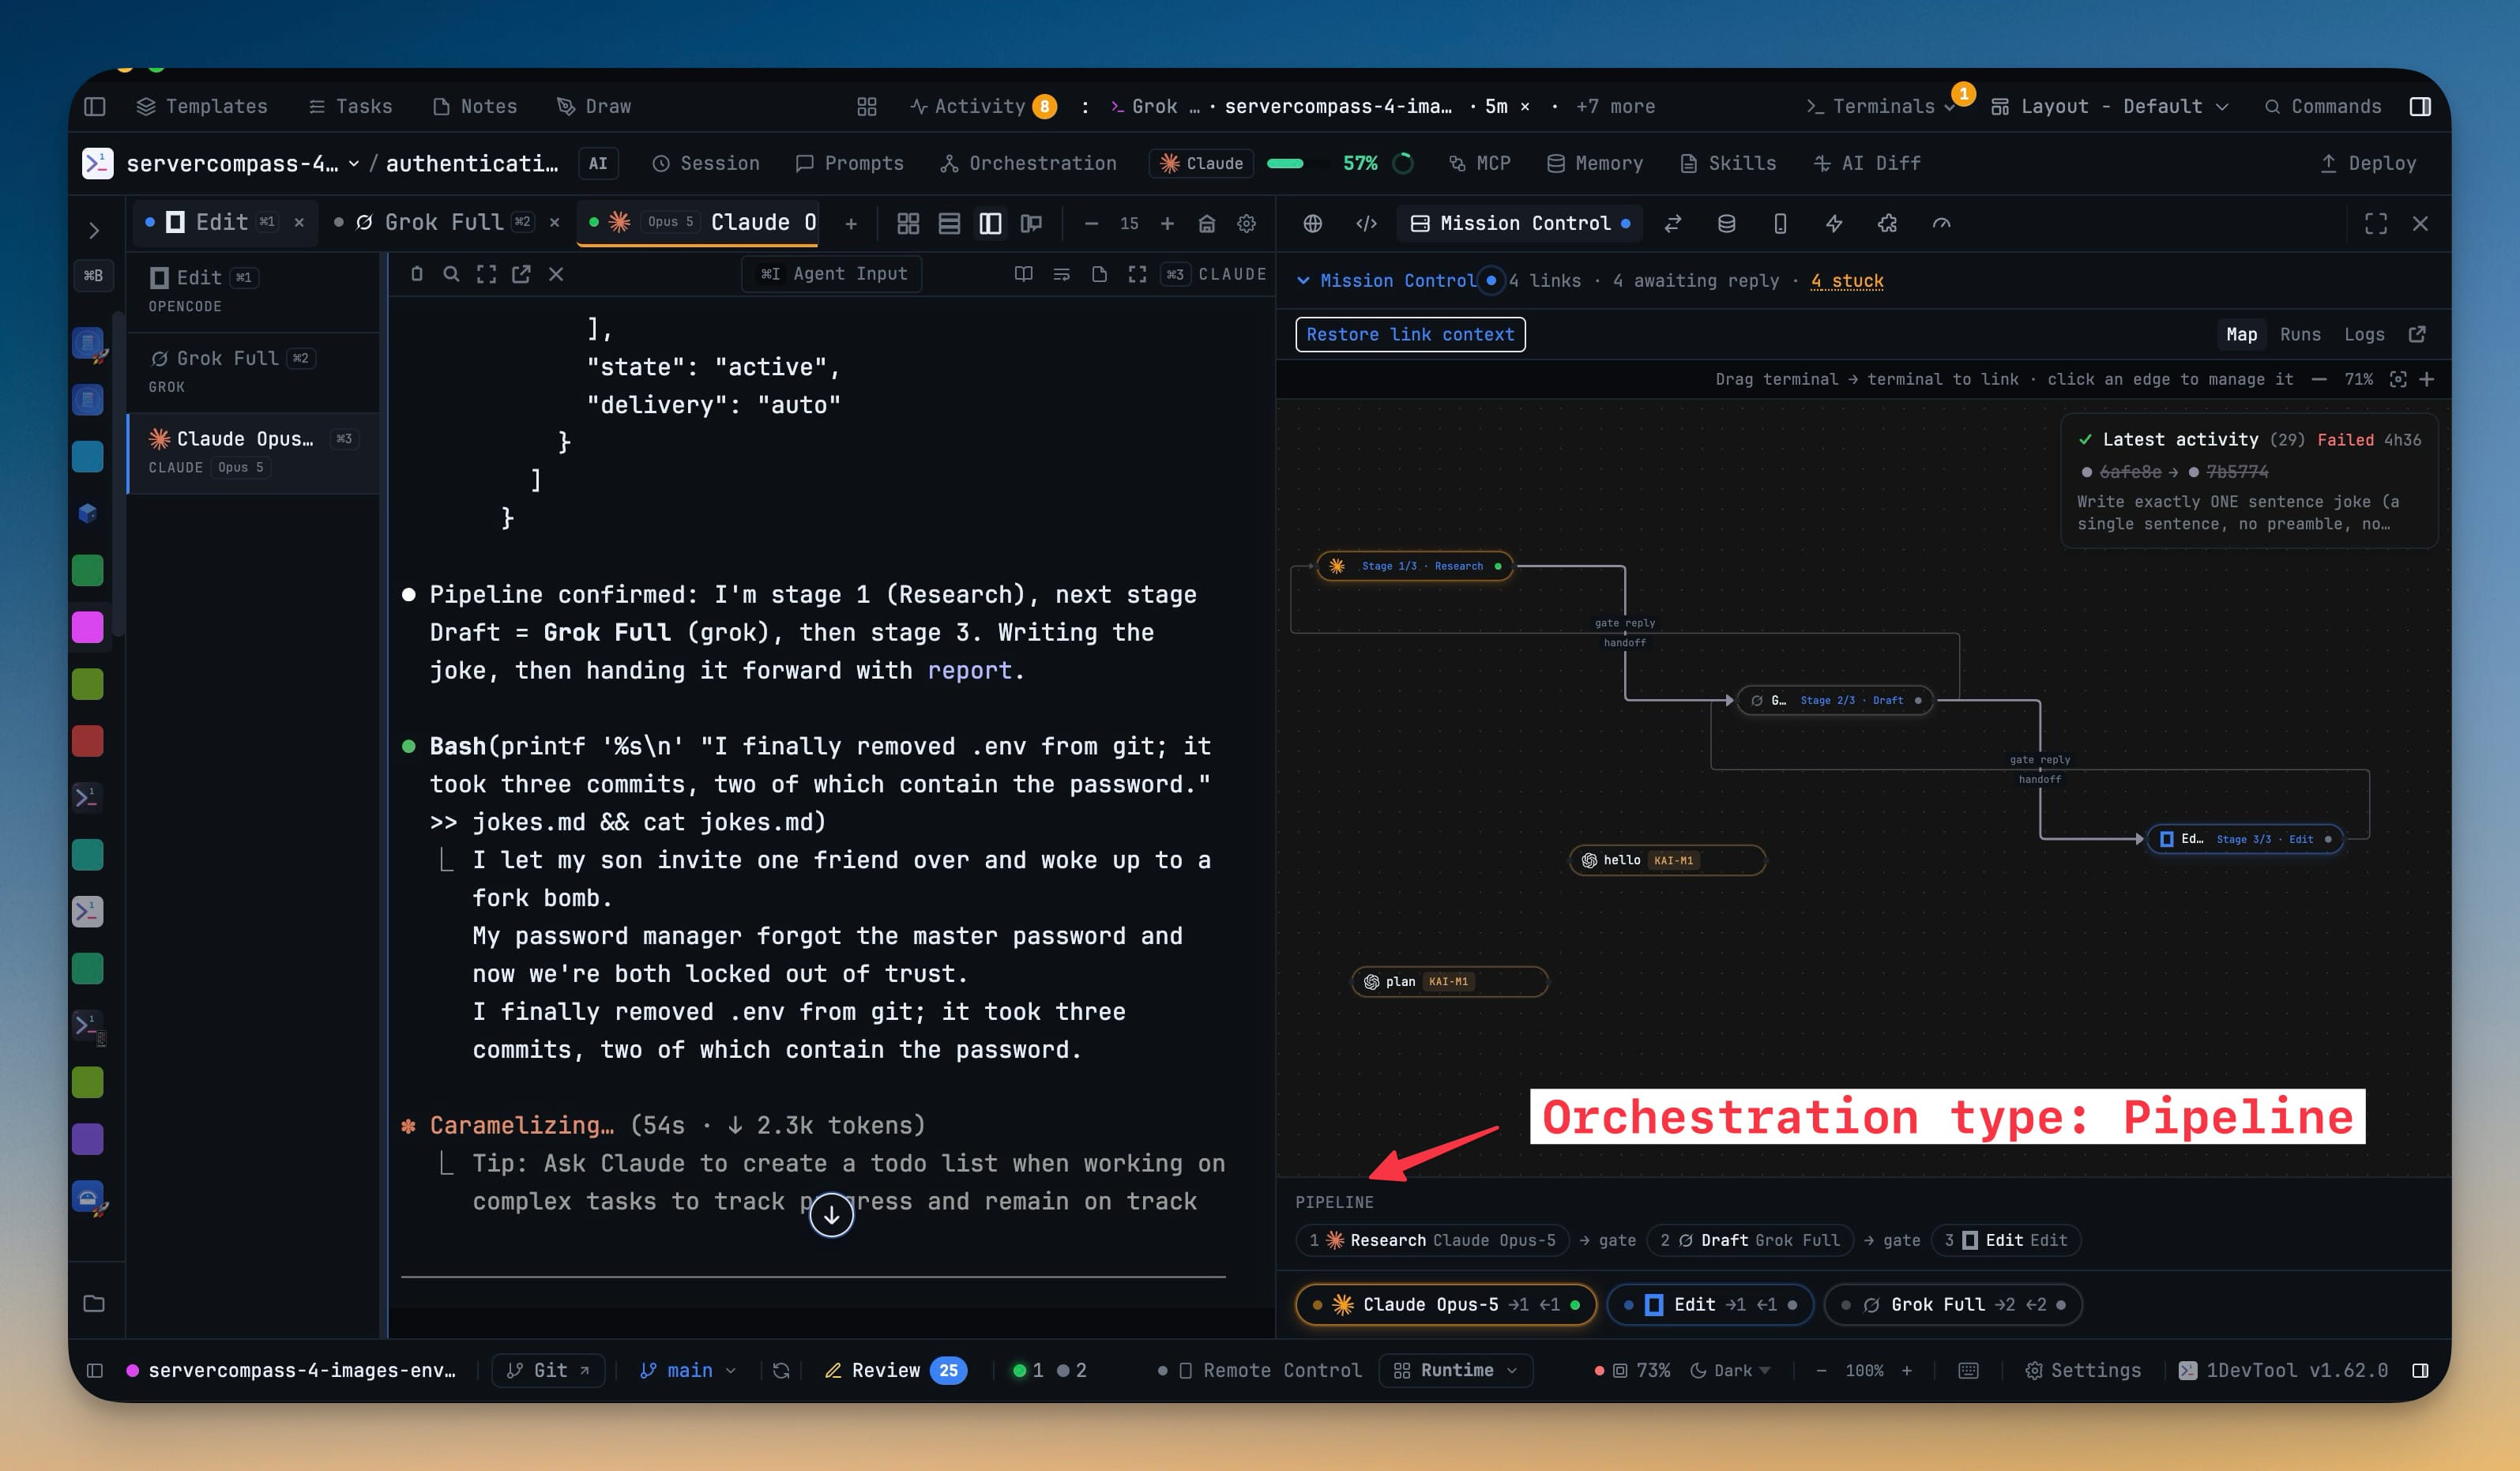Open the Dark theme dropdown

pyautogui.click(x=1730, y=1370)
